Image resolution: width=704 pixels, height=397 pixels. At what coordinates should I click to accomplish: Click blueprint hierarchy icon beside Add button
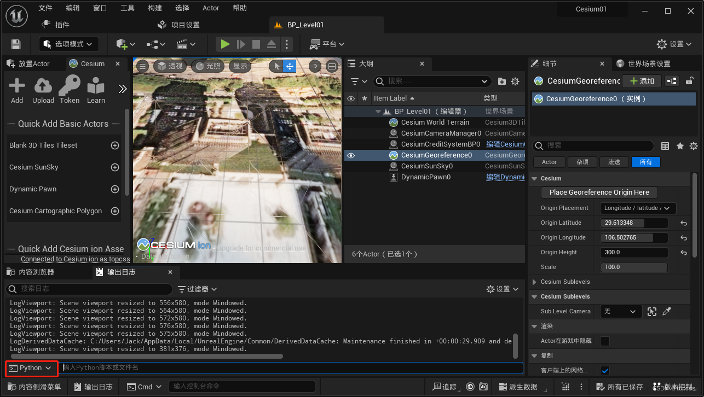point(672,81)
